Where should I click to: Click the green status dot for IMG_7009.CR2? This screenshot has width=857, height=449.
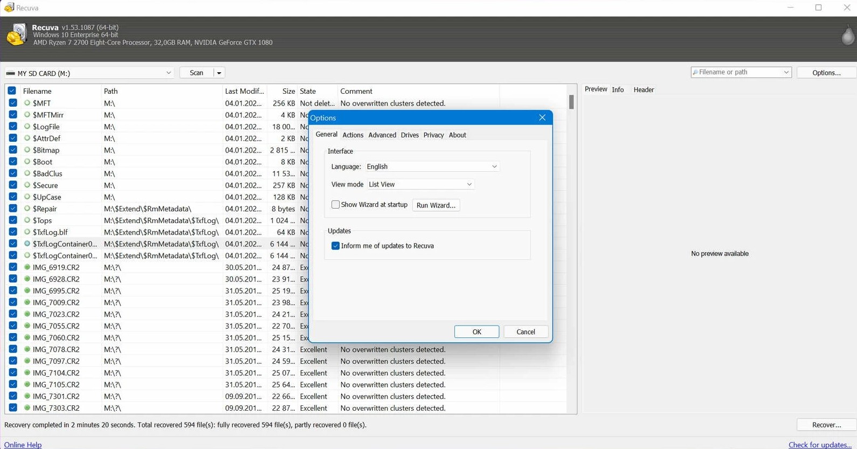click(27, 302)
